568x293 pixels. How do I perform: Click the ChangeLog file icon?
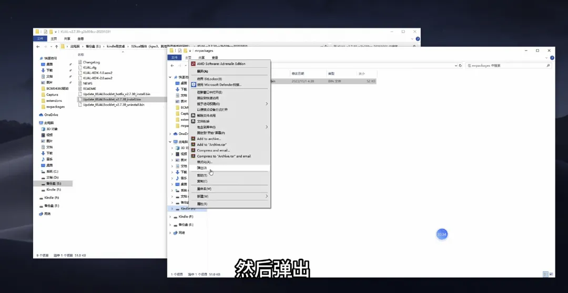tap(80, 62)
